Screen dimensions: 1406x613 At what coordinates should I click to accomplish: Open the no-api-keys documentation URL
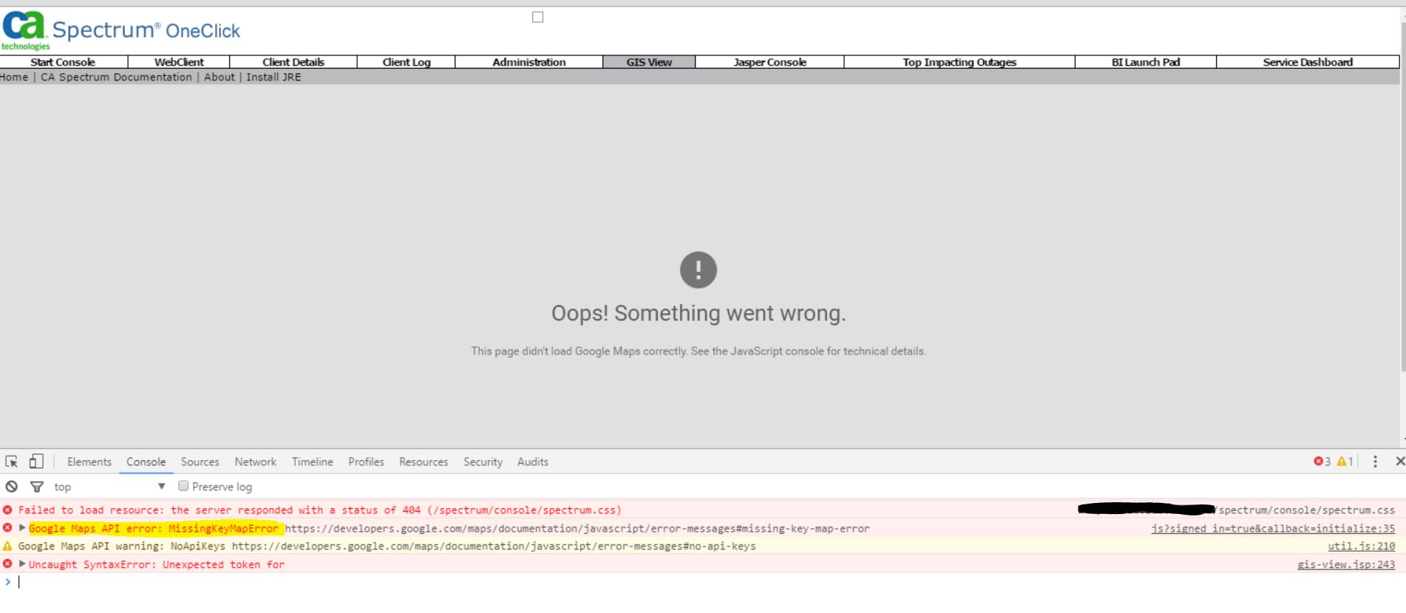[x=494, y=547]
